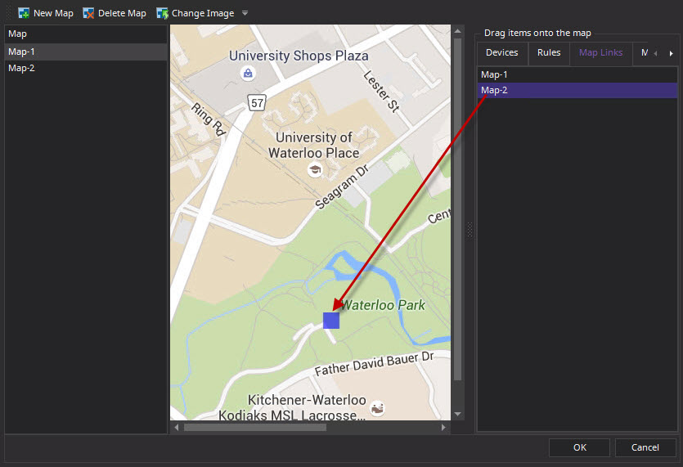
Task: Click the map's horizontal scrollbar thumb
Action: [x=255, y=428]
